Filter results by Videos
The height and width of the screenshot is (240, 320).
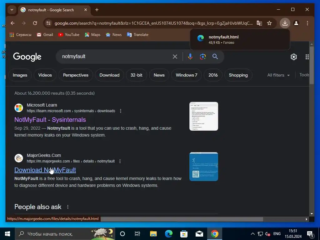click(x=45, y=75)
